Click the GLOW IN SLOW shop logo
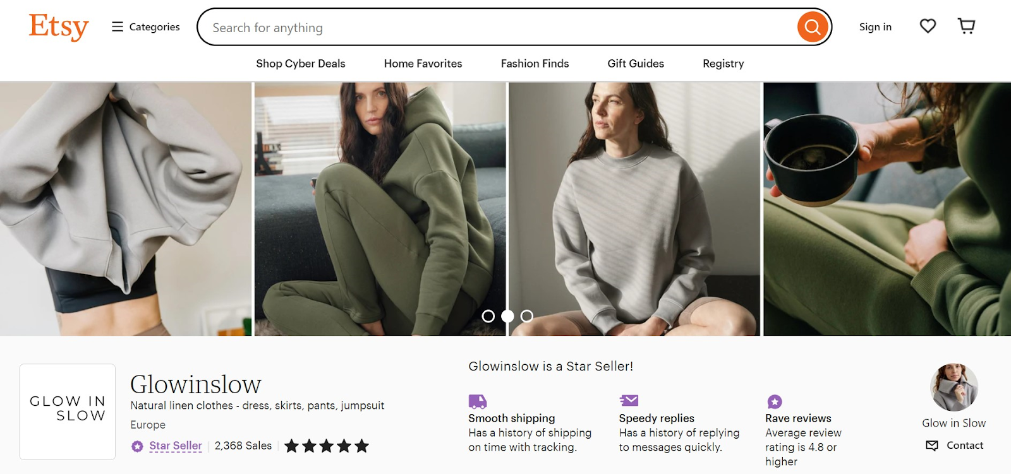This screenshot has height=474, width=1011. click(66, 412)
